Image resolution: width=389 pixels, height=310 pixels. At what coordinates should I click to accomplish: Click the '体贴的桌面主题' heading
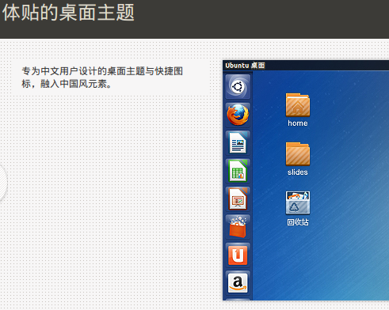pos(68,13)
